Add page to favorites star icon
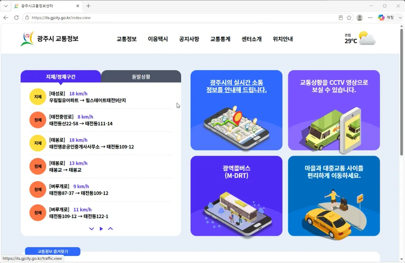 [x=349, y=17]
